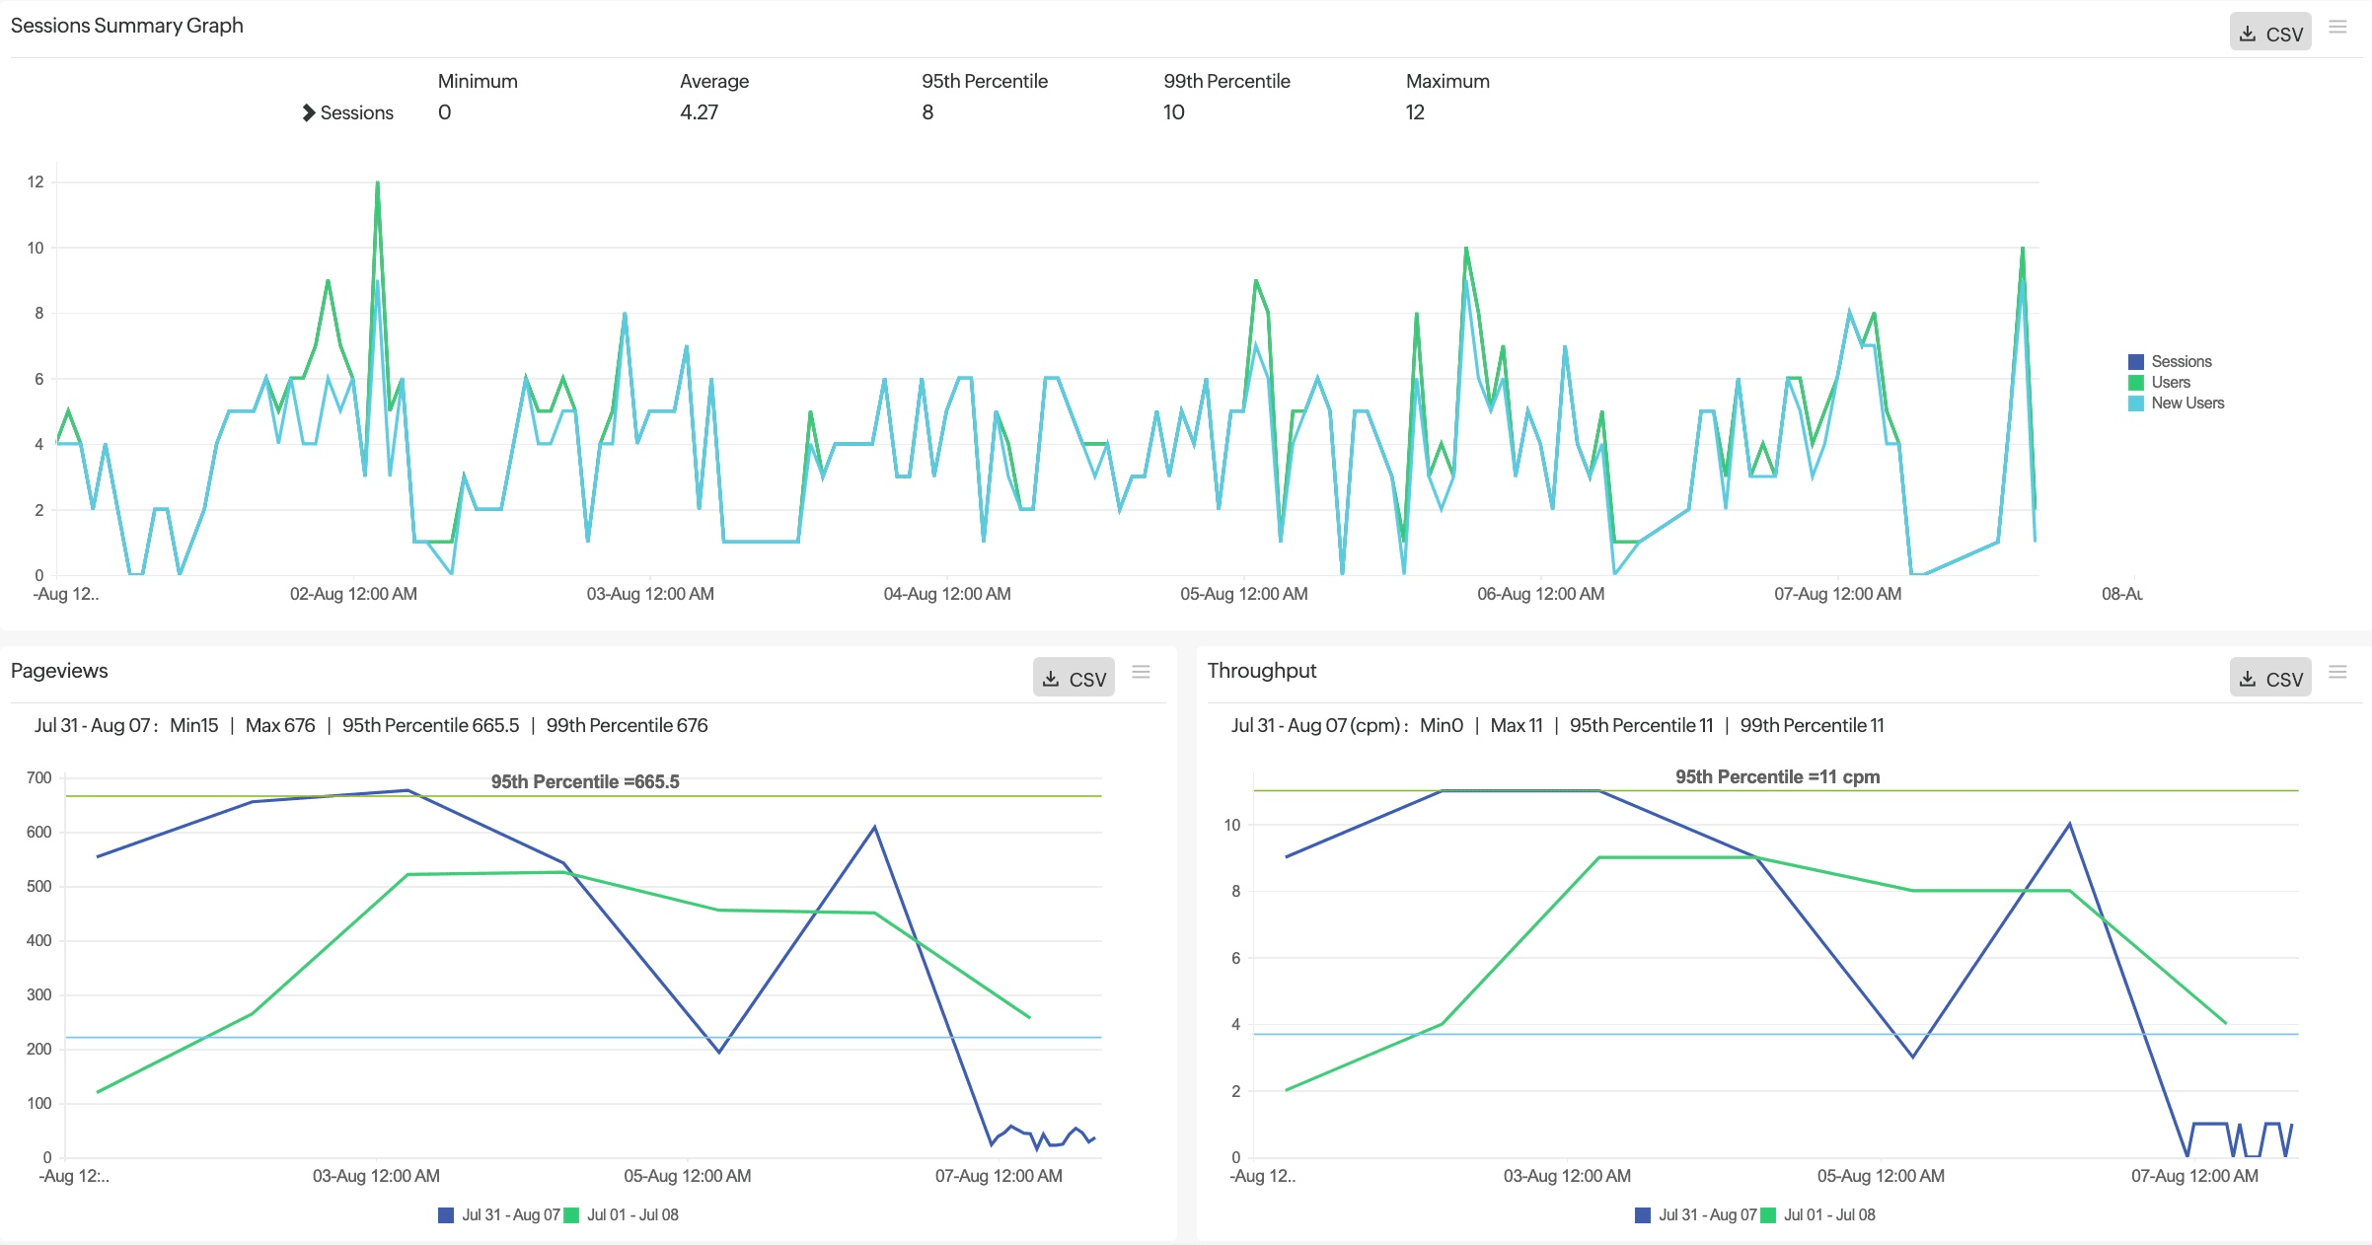Download Sessions Summary Graph as CSV

[2270, 33]
